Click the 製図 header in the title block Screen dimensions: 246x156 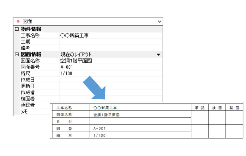234,108
